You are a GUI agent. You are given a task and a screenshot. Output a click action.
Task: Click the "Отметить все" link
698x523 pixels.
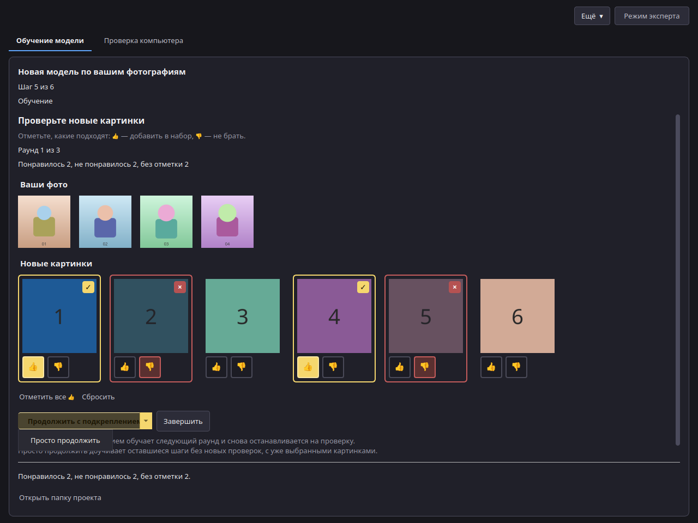47,397
